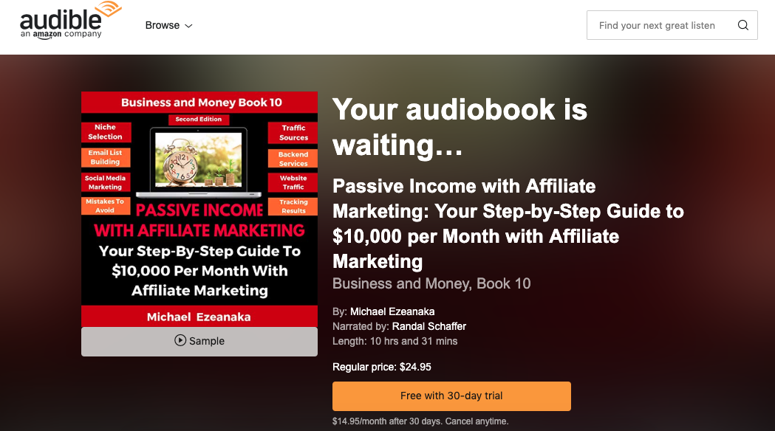This screenshot has height=431, width=775.
Task: Open author Michael Ezeanaka link
Action: coord(392,311)
